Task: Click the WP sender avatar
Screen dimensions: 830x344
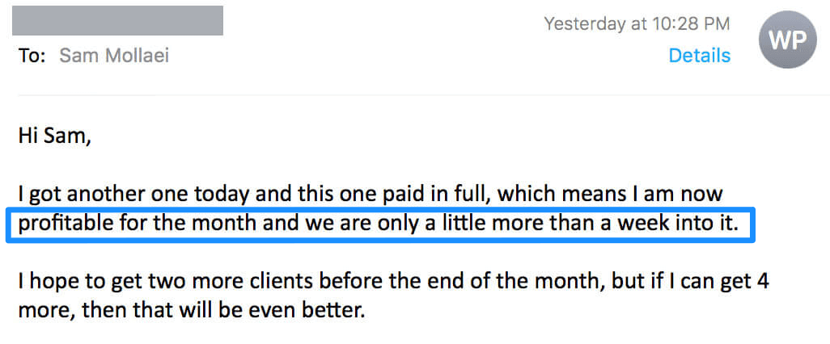Action: pyautogui.click(x=788, y=40)
